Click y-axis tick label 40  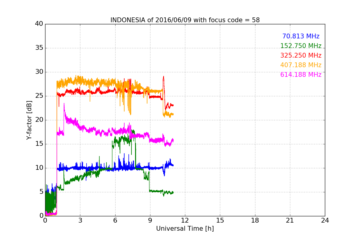coord(39,24)
